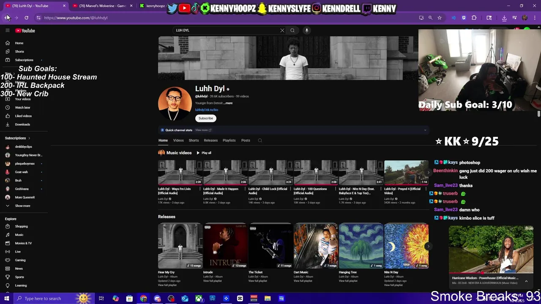The height and width of the screenshot is (304, 541).
Task: Open Movies & TV under Explore
Action: pyautogui.click(x=24, y=243)
